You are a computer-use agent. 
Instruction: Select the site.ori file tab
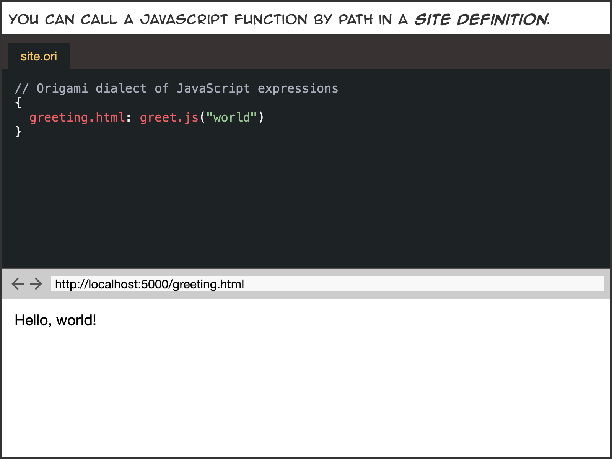click(39, 56)
